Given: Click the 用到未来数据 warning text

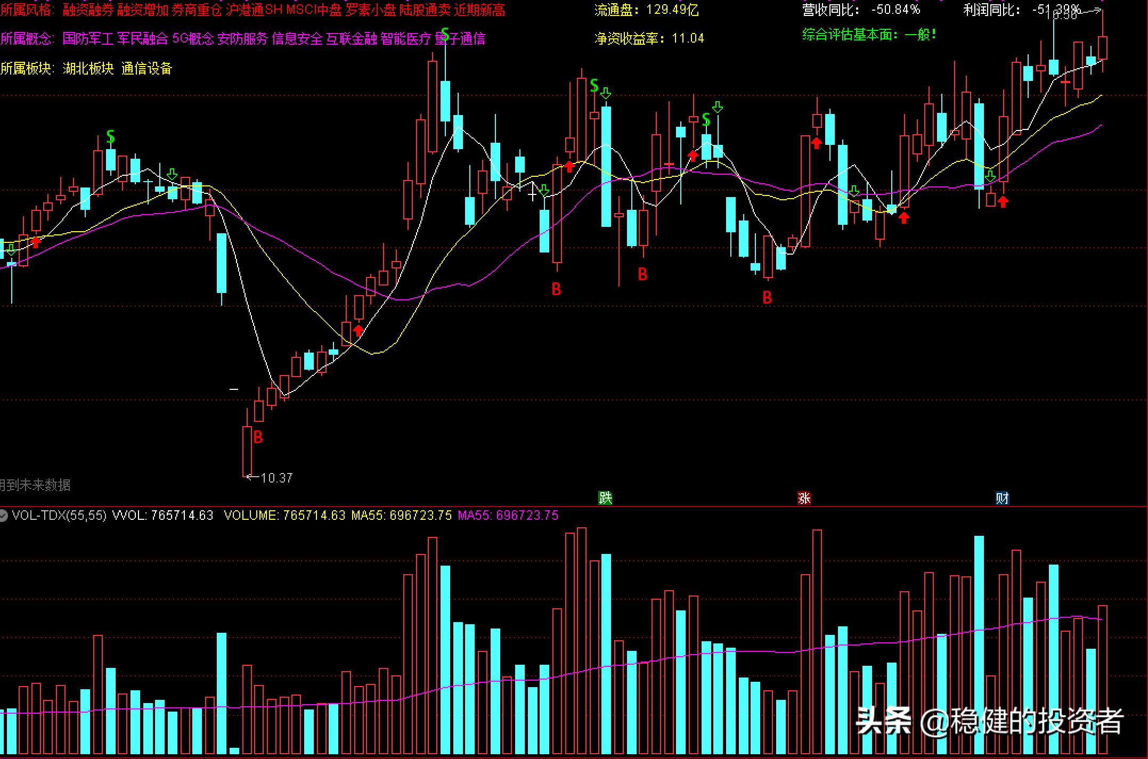Looking at the screenshot, I should [x=35, y=485].
